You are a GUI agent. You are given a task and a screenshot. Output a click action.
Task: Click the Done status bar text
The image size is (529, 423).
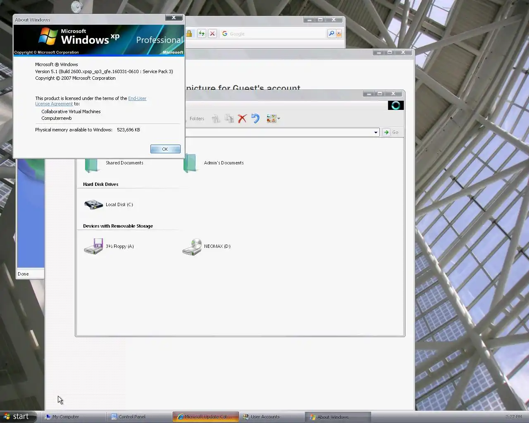23,274
